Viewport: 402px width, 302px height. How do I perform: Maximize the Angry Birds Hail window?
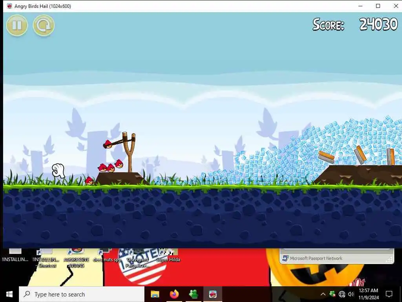378,6
